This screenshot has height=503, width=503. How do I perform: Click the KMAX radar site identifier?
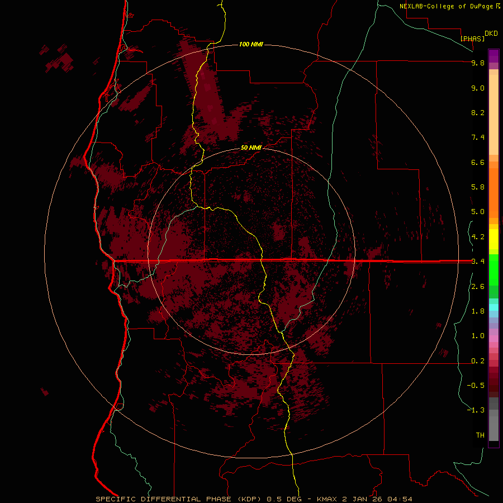[x=327, y=499]
